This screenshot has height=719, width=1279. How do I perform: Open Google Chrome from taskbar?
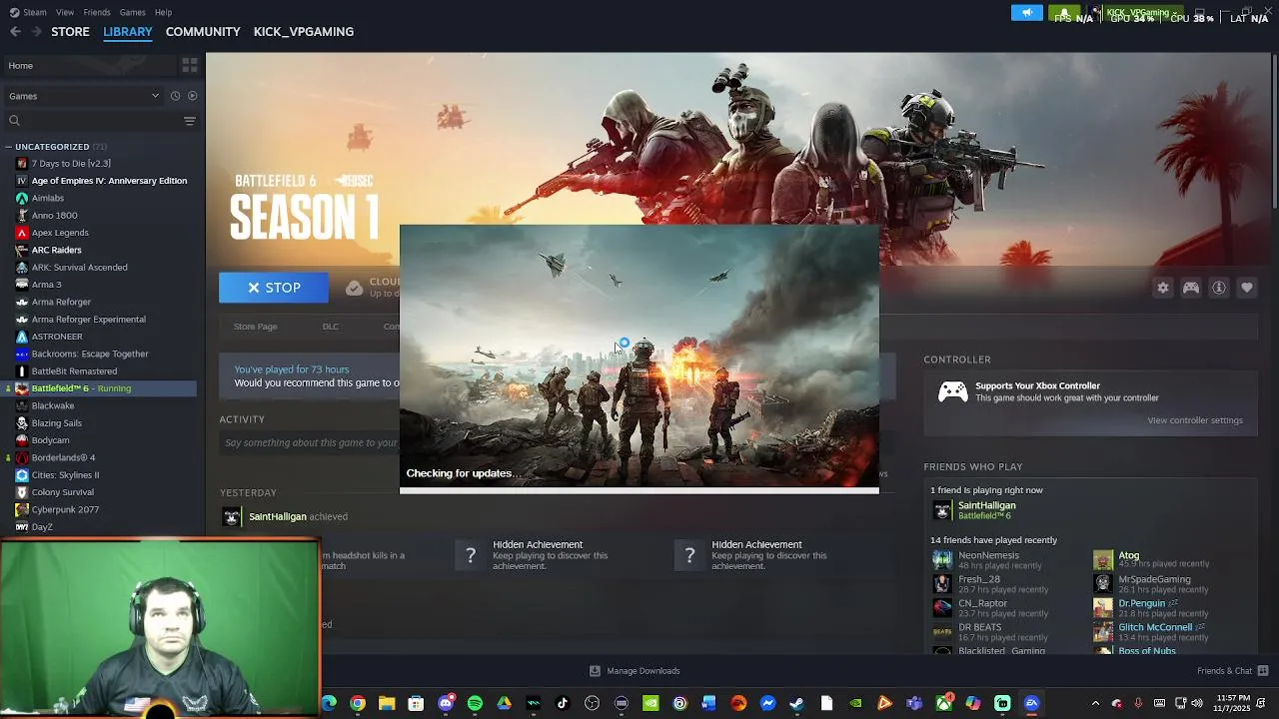pos(358,704)
